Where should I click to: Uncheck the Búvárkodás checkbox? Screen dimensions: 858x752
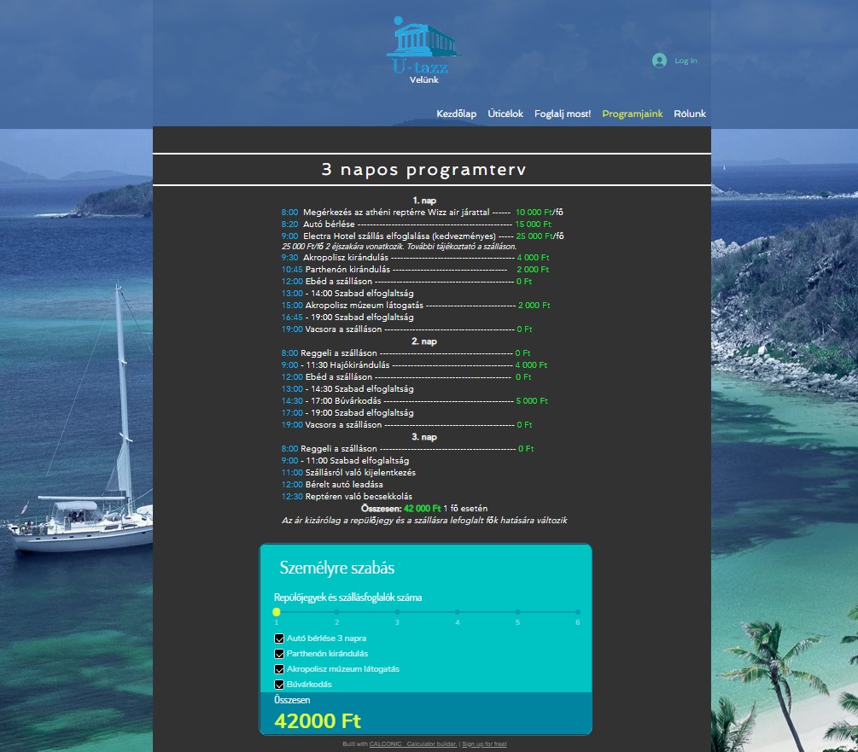[279, 685]
